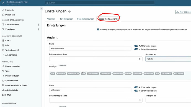Screen dimensions: 191x107
Task: Click the Link zum Kurs chip
Action: click(x=167, y=74)
